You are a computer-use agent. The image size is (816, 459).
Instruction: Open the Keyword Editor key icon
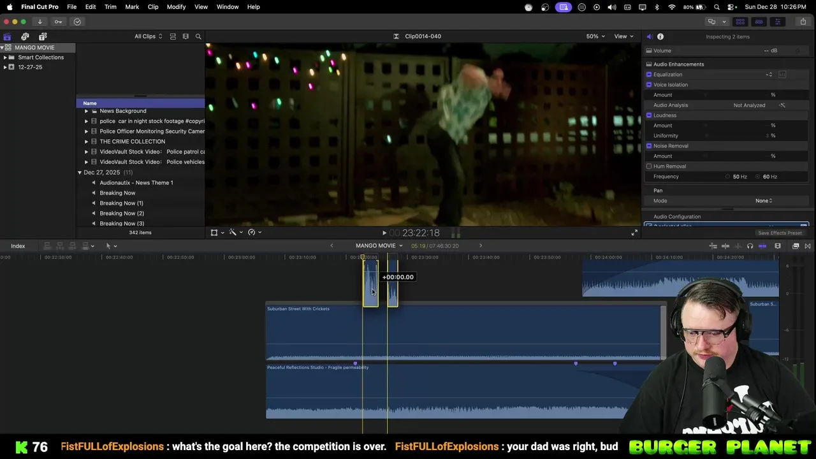(x=58, y=22)
